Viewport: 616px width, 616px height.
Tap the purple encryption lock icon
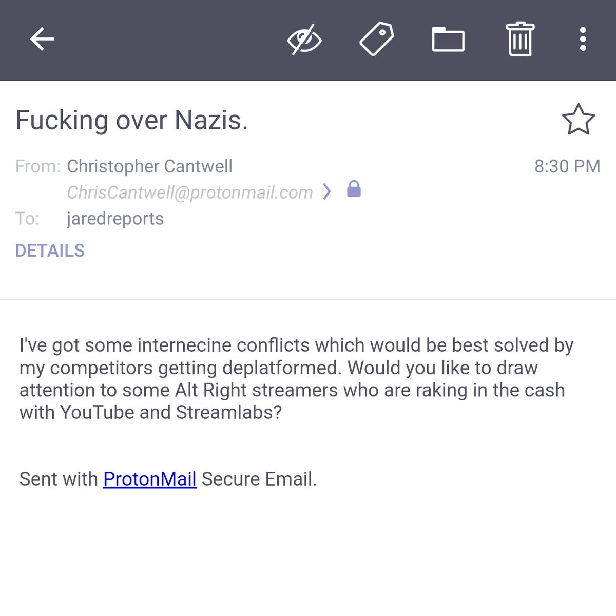(x=354, y=189)
